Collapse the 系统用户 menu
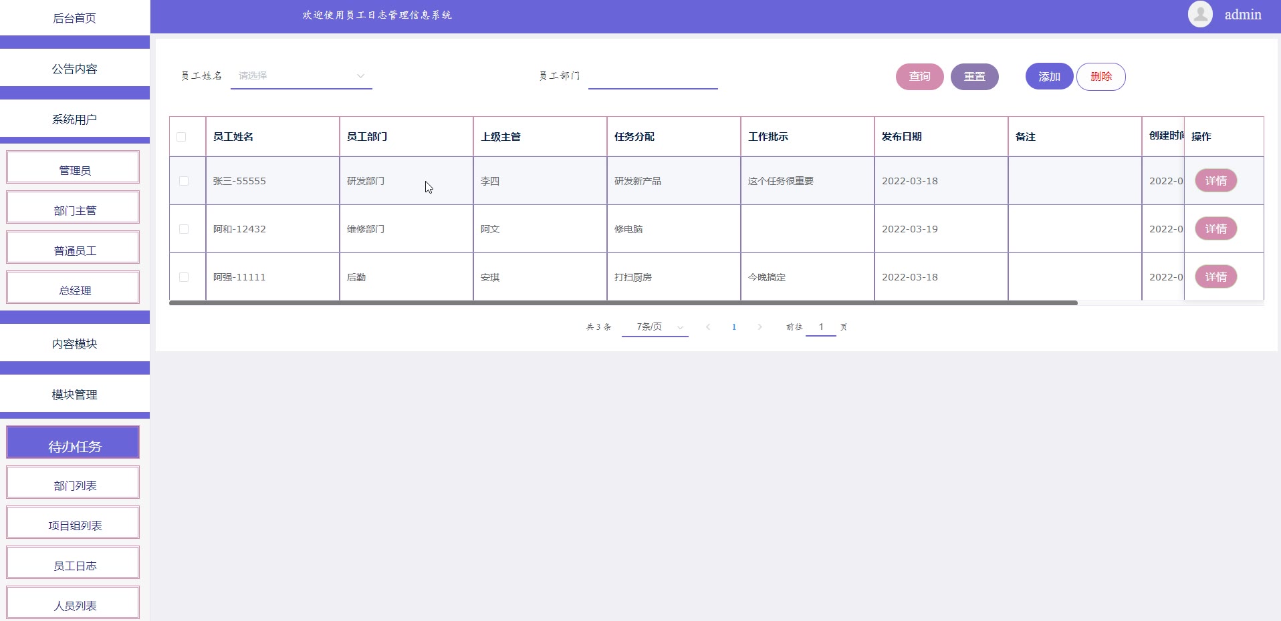Screen dimensions: 1281x621 tap(74, 120)
